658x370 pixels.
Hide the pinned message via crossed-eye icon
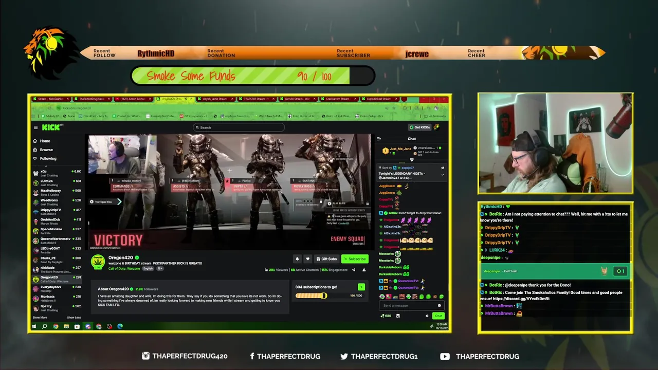coord(443,168)
